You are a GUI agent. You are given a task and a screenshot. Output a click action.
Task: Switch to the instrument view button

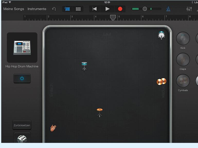click(x=67, y=9)
